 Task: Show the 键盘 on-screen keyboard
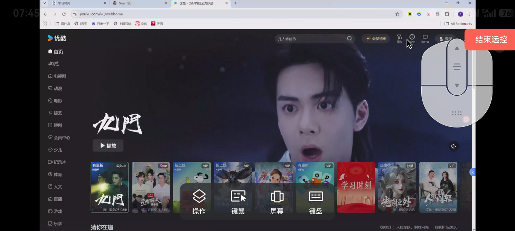coord(316,202)
